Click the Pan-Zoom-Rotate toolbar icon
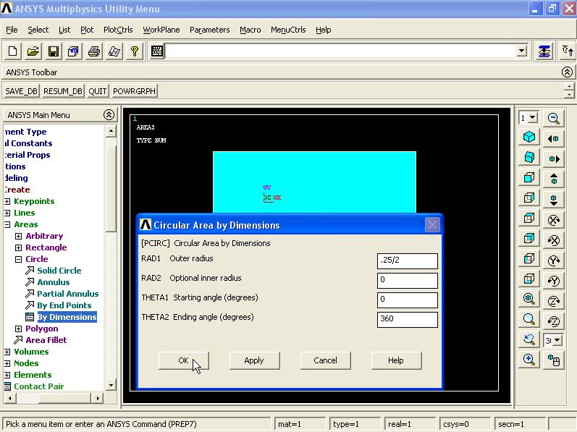This screenshot has width=577, height=432. tap(73, 51)
